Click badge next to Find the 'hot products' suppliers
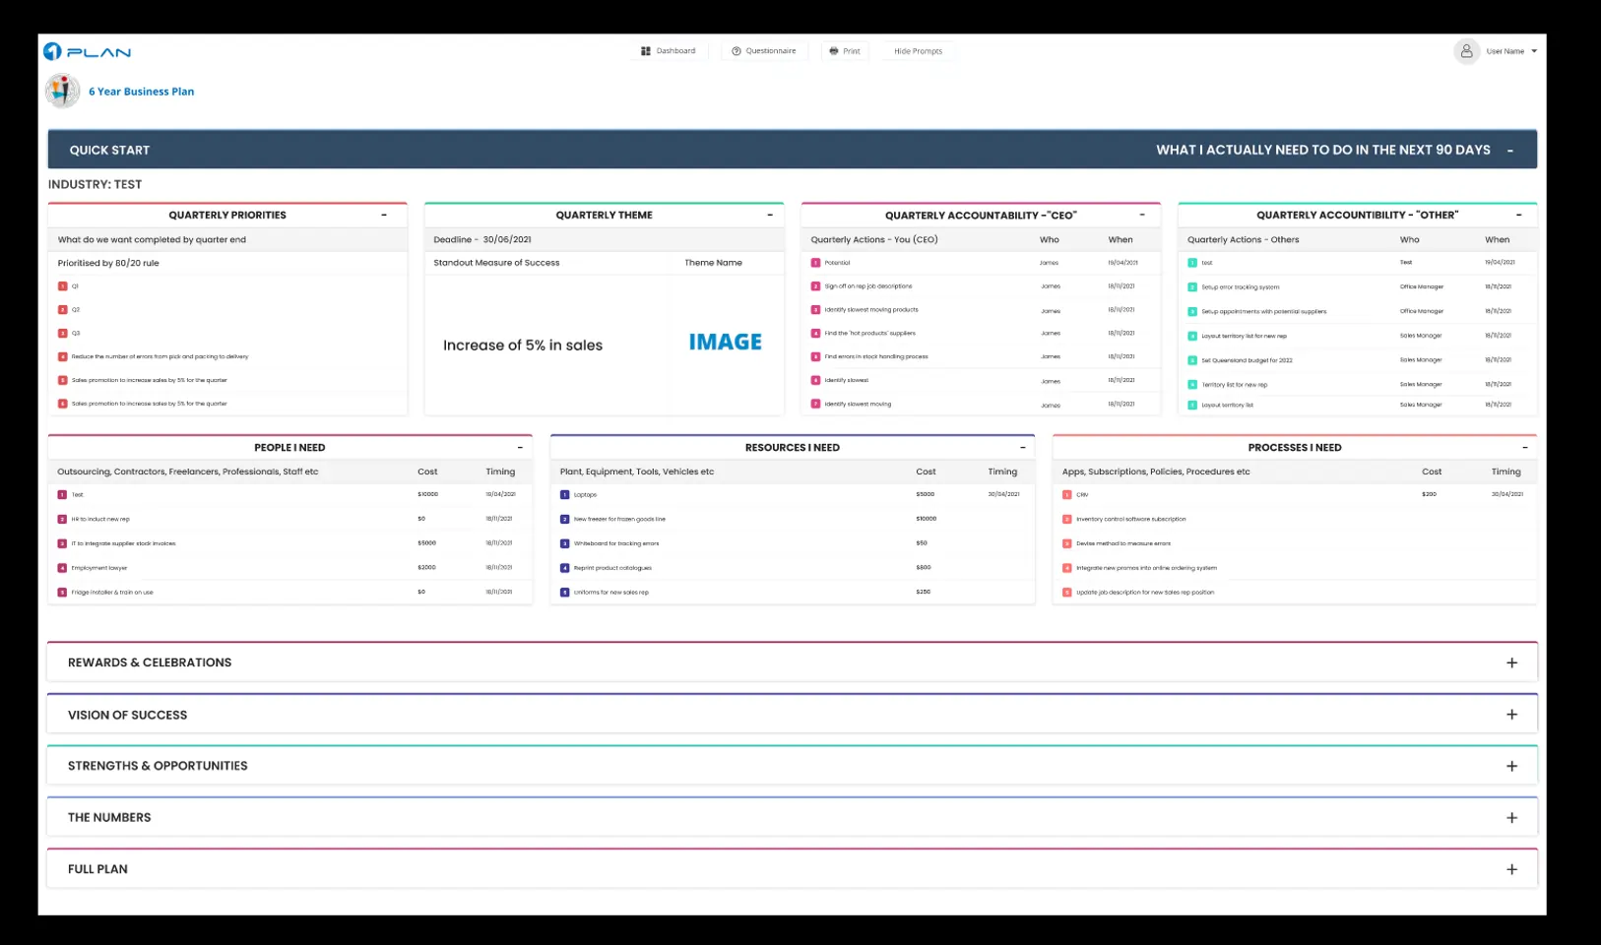This screenshot has width=1601, height=945. [x=815, y=333]
